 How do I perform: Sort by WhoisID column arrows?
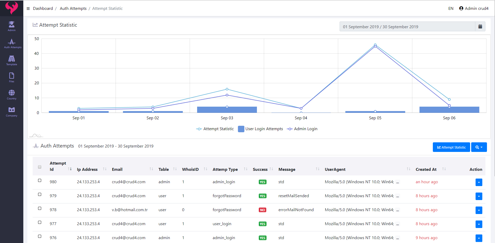click(205, 169)
